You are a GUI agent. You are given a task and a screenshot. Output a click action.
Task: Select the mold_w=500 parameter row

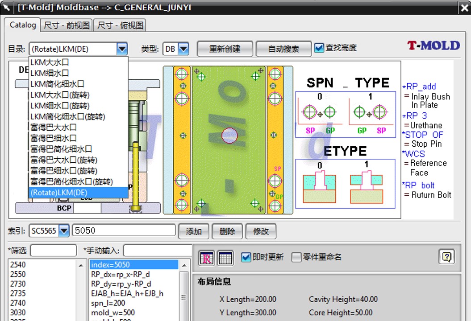(x=134, y=313)
